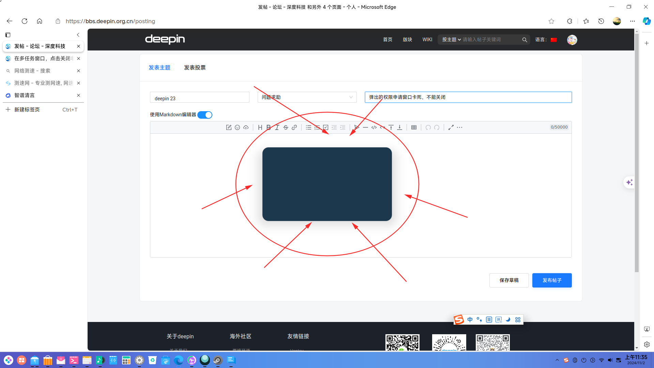This screenshot has width=654, height=368.
Task: Open the floating AI assistant sparkle button
Action: (x=629, y=182)
